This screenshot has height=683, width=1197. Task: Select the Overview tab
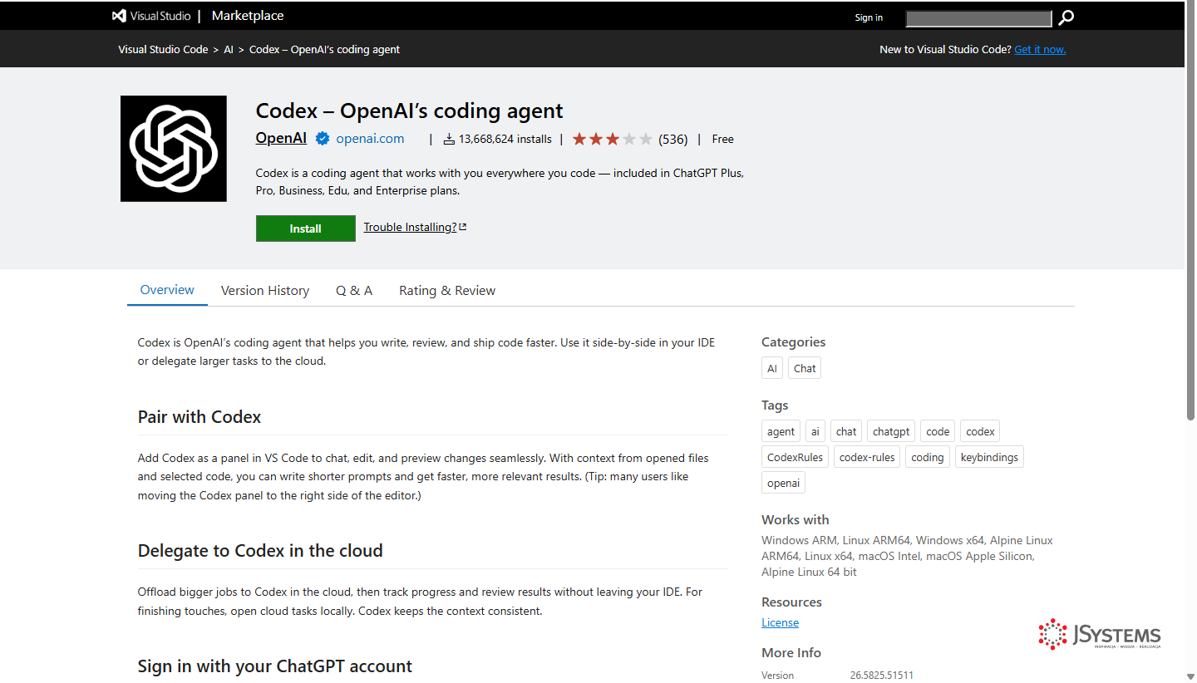point(167,290)
